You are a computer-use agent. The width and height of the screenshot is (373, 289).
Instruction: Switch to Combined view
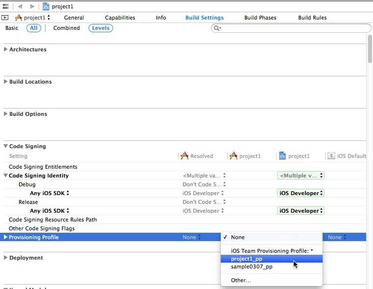(67, 28)
